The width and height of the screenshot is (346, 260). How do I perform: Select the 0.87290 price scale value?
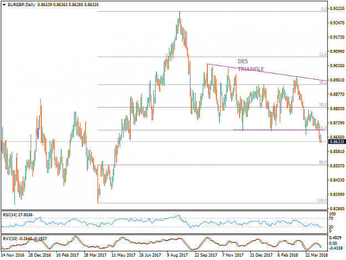pyautogui.click(x=337, y=123)
